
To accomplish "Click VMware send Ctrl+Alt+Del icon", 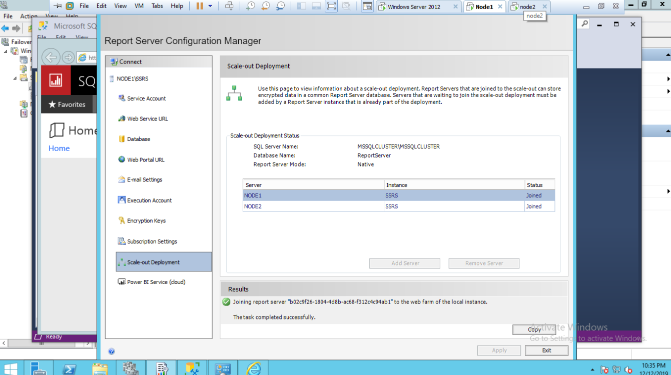I will click(229, 6).
